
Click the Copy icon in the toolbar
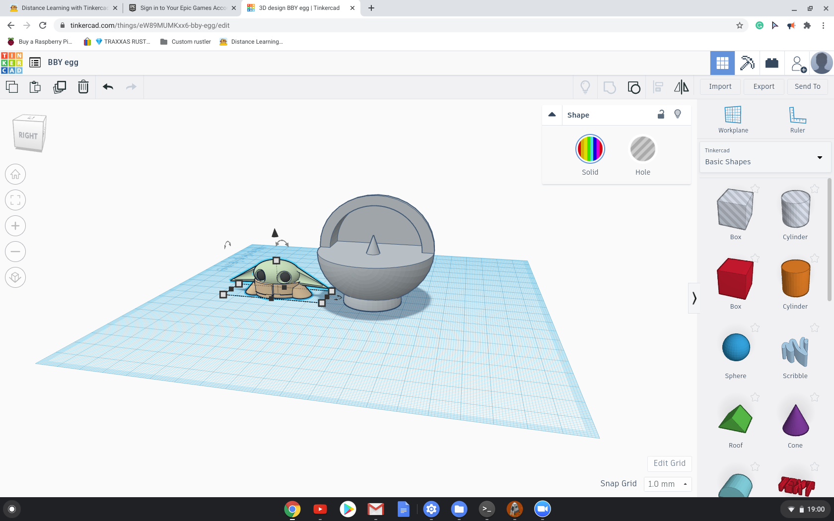pos(12,87)
